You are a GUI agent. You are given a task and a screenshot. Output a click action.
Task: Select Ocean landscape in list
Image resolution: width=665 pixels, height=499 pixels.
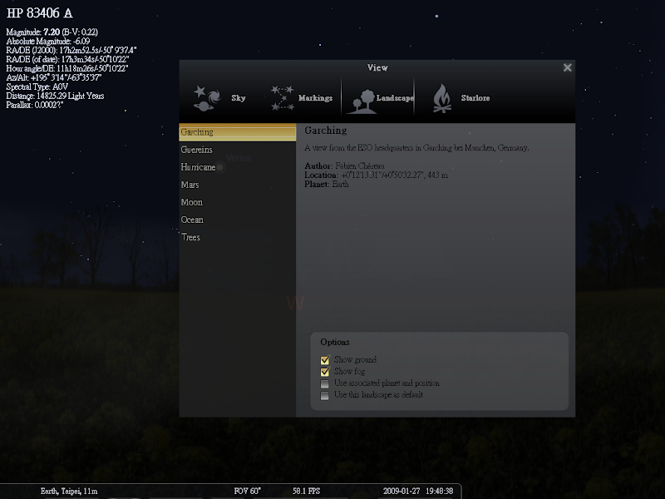(238, 220)
